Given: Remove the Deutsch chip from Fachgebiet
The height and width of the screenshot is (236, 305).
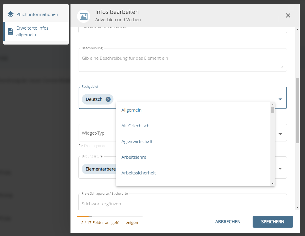Looking at the screenshot, I should point(108,99).
